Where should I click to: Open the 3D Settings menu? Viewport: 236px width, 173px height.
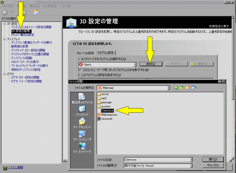tap(49, 6)
